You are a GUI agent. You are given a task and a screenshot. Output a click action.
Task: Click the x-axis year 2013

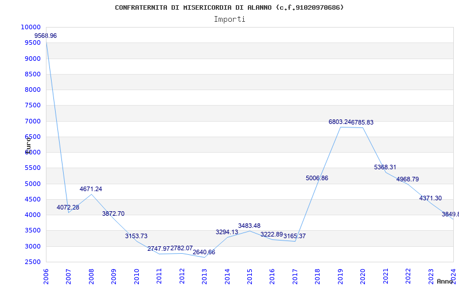click(205, 276)
